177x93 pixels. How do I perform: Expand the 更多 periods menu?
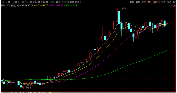click(78, 2)
